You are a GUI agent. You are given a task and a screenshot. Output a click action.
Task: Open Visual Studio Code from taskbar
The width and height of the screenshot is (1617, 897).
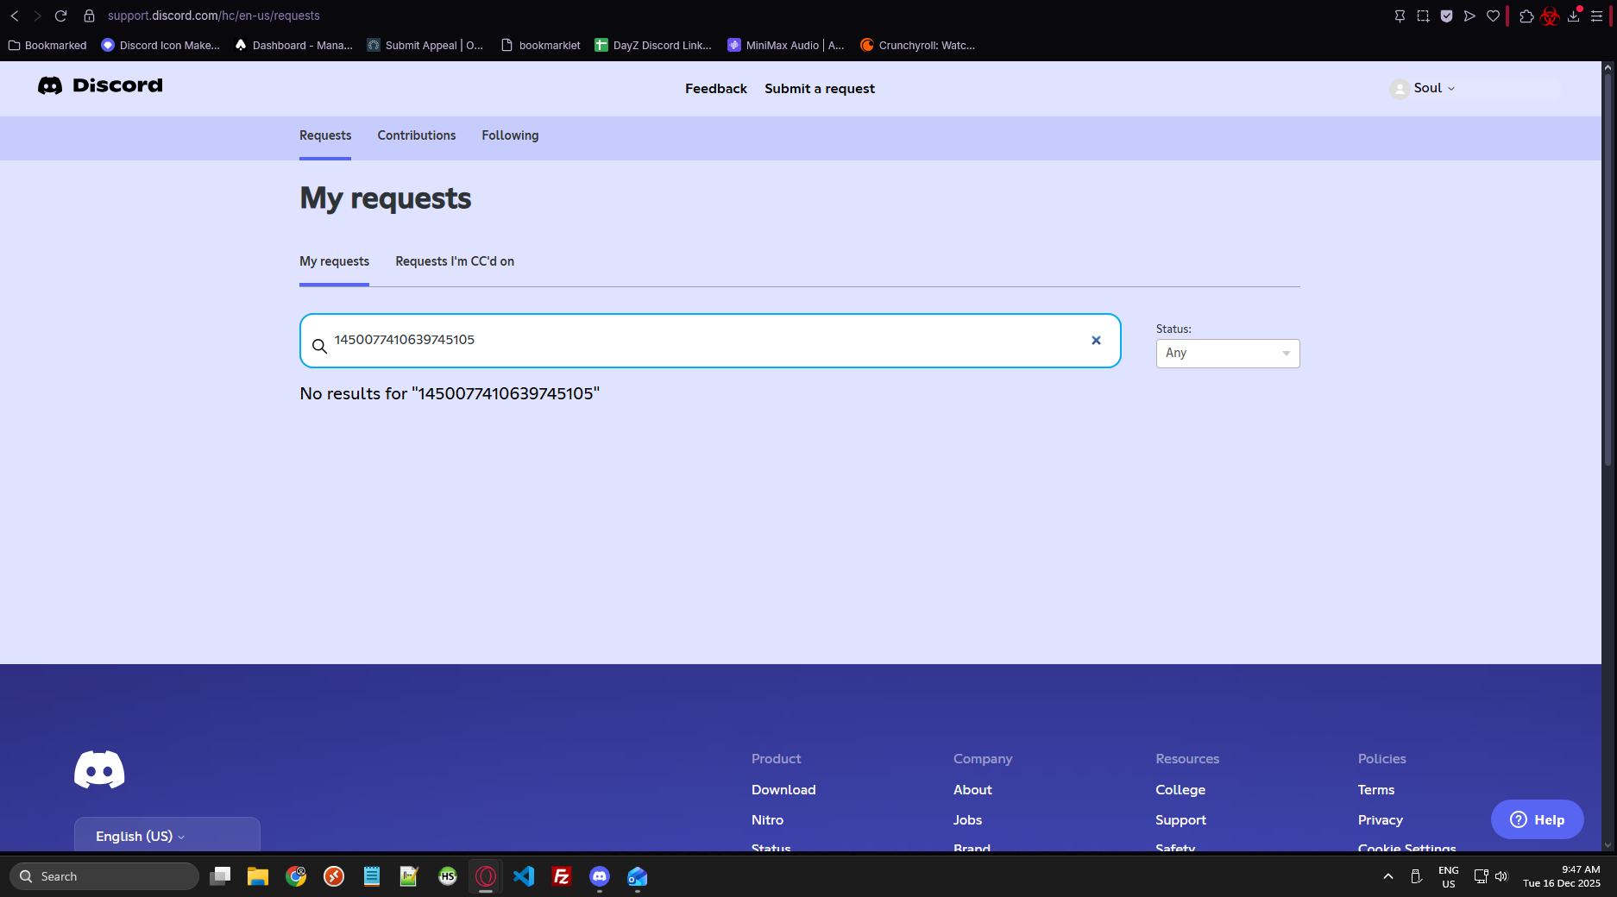(524, 876)
